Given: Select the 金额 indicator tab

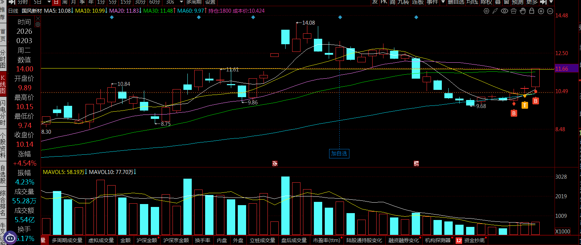Looking at the screenshot, I should tap(125, 240).
